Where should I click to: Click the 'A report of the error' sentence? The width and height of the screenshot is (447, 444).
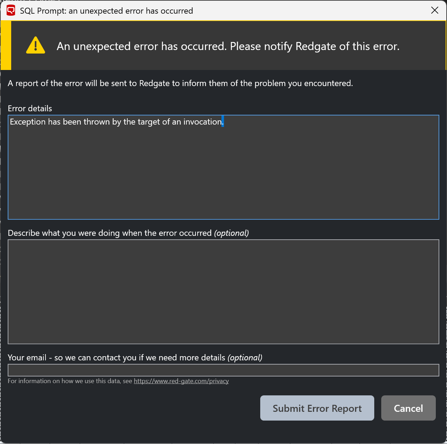click(180, 83)
